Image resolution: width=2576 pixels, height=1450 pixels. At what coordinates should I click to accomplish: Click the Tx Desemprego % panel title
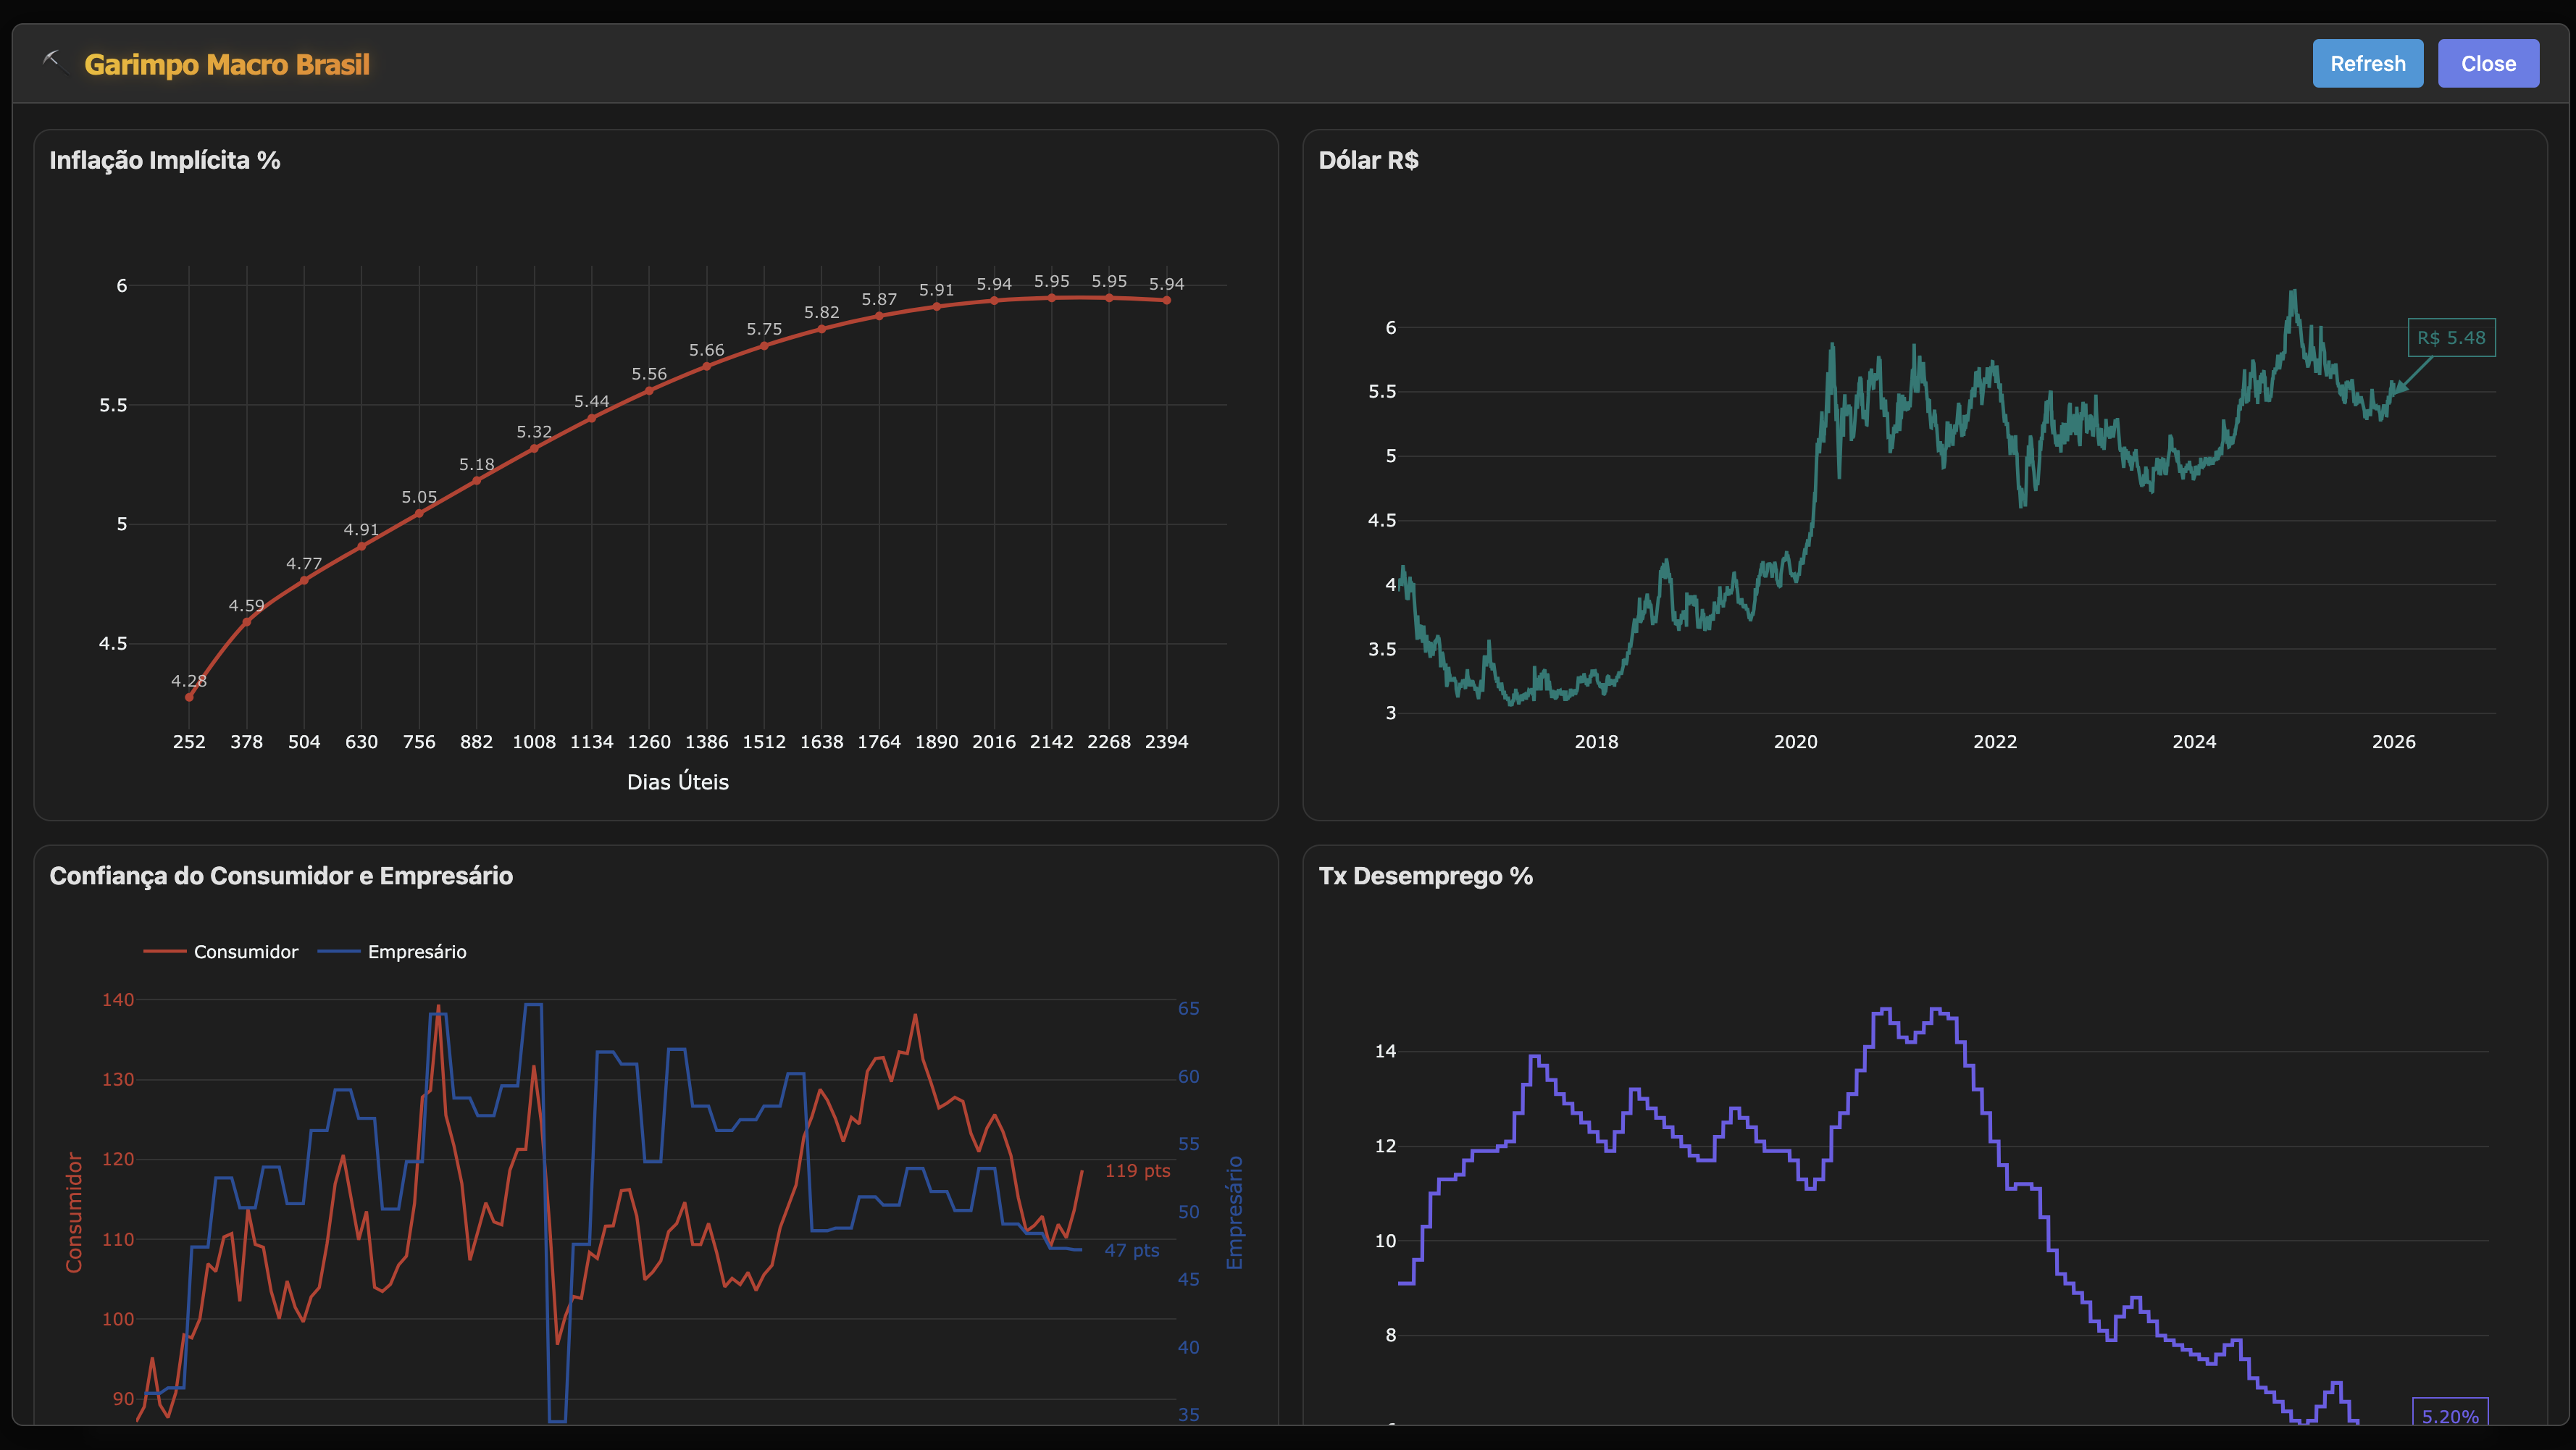coord(1425,876)
